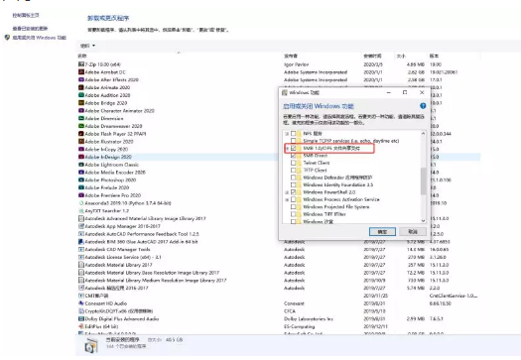Check Simple TCPIP services checkbox
The width and height of the screenshot is (521, 360).
click(294, 141)
